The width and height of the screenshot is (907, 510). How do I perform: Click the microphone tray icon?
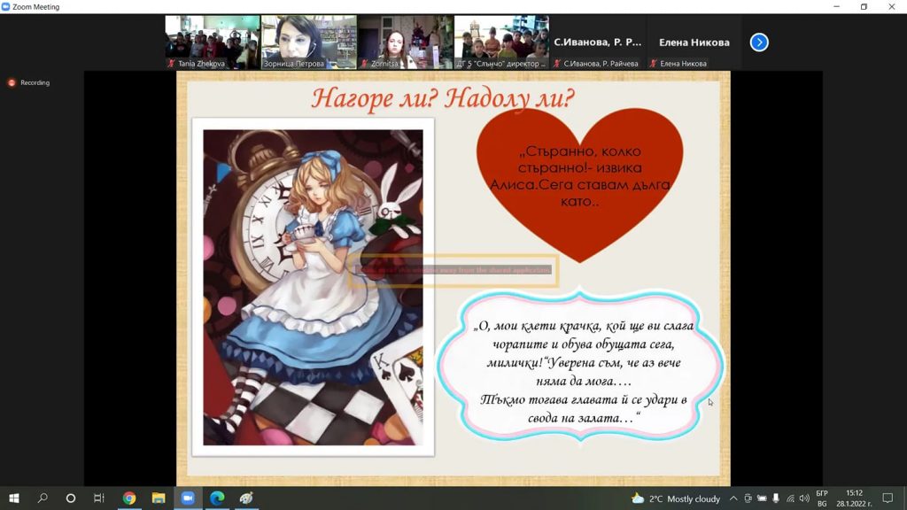pos(776,498)
